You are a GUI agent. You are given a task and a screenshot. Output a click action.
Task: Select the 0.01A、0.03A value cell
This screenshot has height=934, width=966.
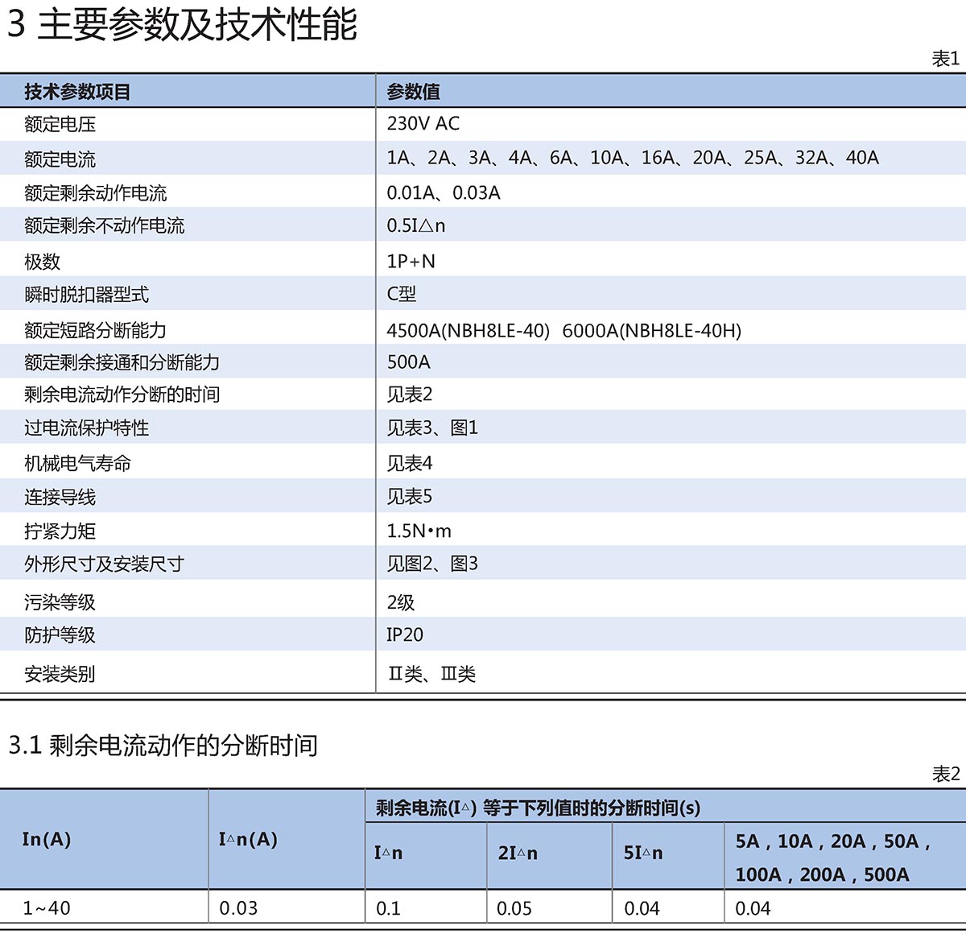point(443,192)
